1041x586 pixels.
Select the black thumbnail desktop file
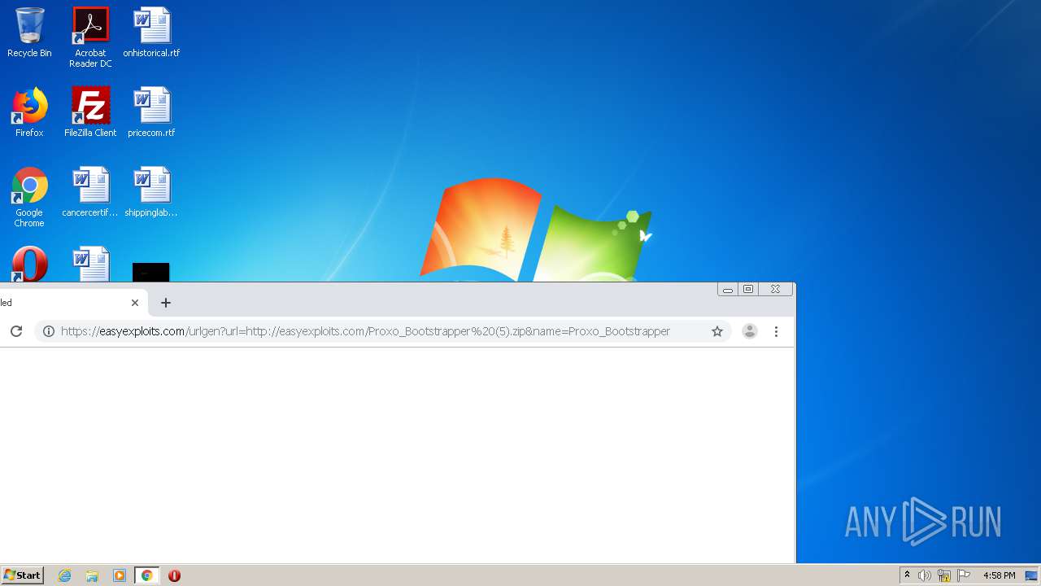[151, 272]
